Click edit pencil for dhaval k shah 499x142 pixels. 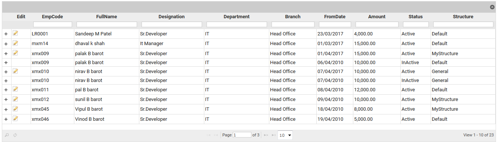point(15,43)
